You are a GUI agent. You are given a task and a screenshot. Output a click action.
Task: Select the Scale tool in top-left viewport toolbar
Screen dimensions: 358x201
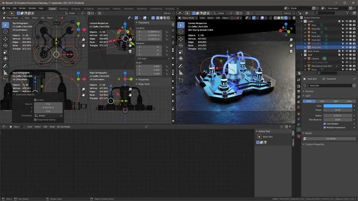[6, 52]
